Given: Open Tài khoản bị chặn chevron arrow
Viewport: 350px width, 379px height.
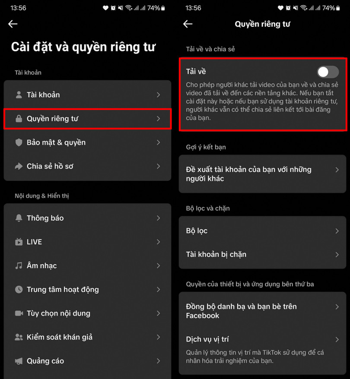Looking at the screenshot, I should tap(337, 255).
